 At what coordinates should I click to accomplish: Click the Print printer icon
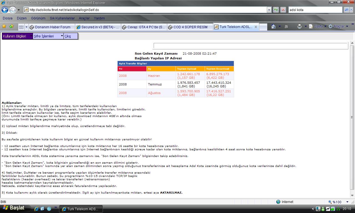coord(300,26)
